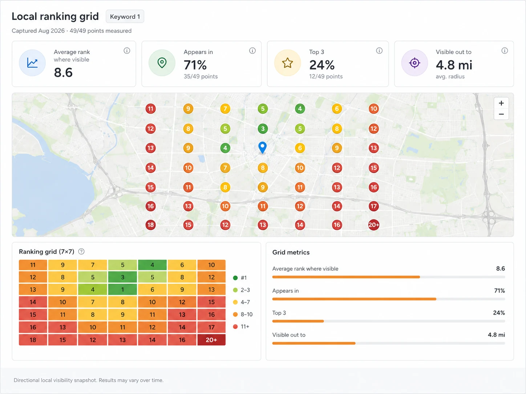
Task: Click the large 4.8 mi value in card
Action: 454,65
